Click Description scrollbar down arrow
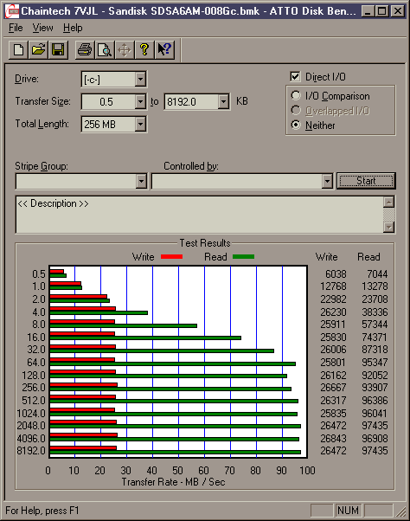 (388, 228)
